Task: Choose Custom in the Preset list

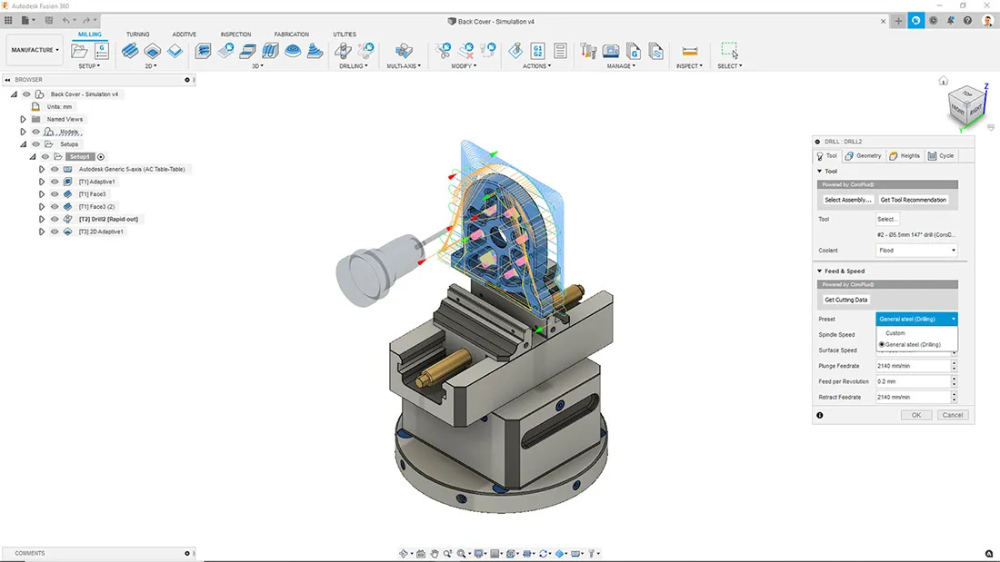Action: pos(895,333)
